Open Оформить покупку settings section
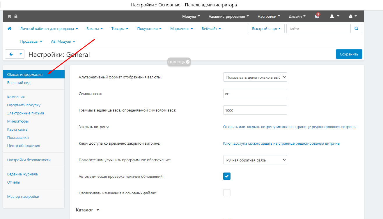The height and width of the screenshot is (219, 383). (x=24, y=105)
